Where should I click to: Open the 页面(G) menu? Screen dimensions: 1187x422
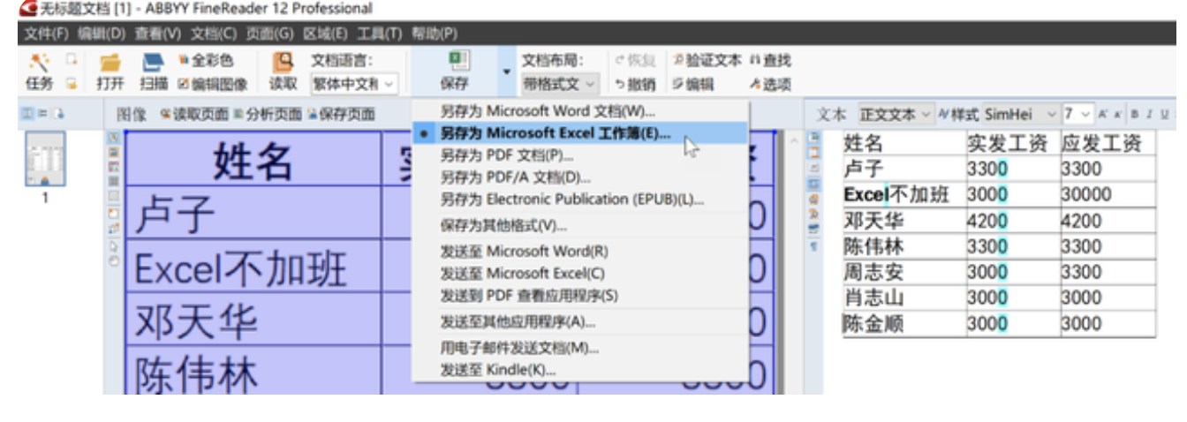pyautogui.click(x=269, y=34)
